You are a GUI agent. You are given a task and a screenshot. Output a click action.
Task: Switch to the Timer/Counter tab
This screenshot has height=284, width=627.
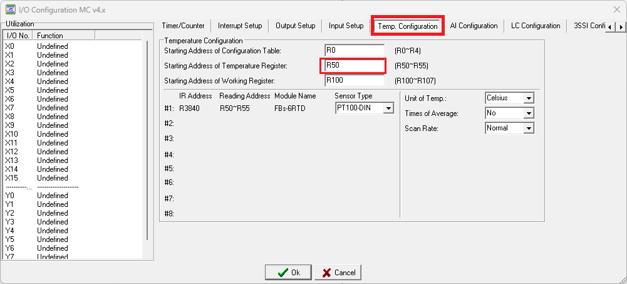tap(183, 26)
